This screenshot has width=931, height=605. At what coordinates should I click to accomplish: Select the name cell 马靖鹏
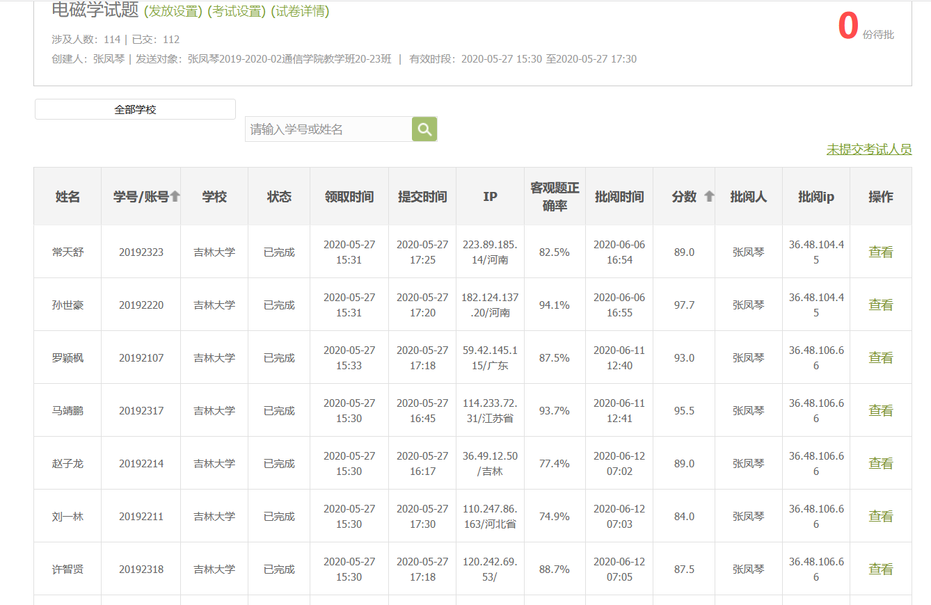point(67,410)
